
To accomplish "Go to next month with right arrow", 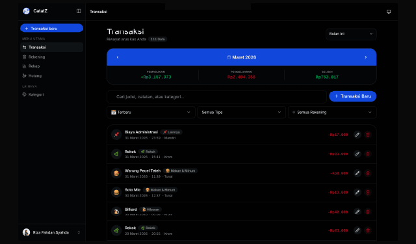I will [x=365, y=57].
